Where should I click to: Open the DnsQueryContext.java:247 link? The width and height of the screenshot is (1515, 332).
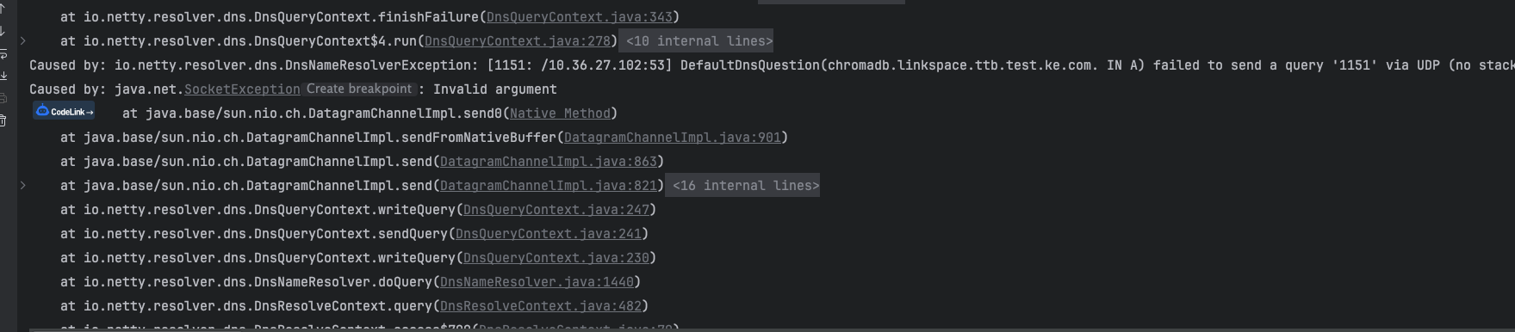(x=556, y=210)
